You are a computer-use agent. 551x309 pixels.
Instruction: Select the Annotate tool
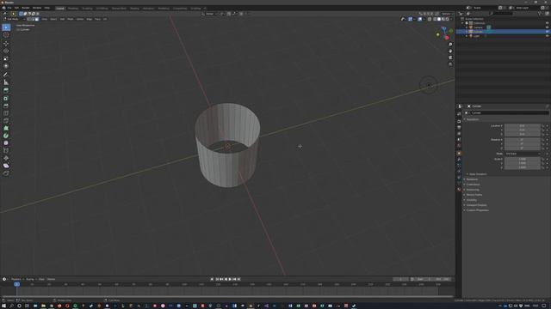click(6, 75)
